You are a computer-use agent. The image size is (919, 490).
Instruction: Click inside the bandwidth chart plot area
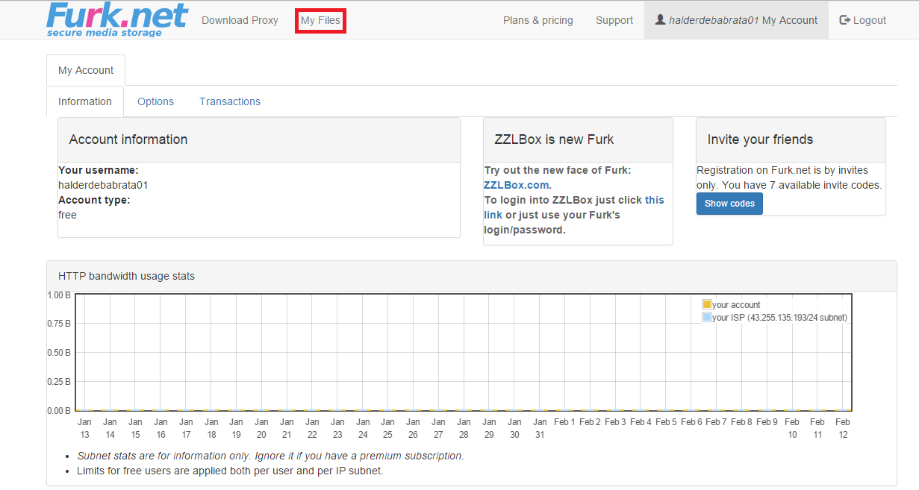(x=464, y=352)
